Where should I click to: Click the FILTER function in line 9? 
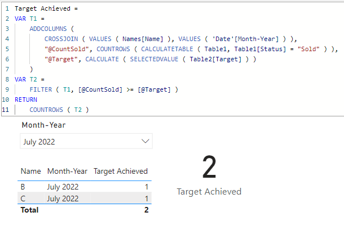(x=41, y=89)
